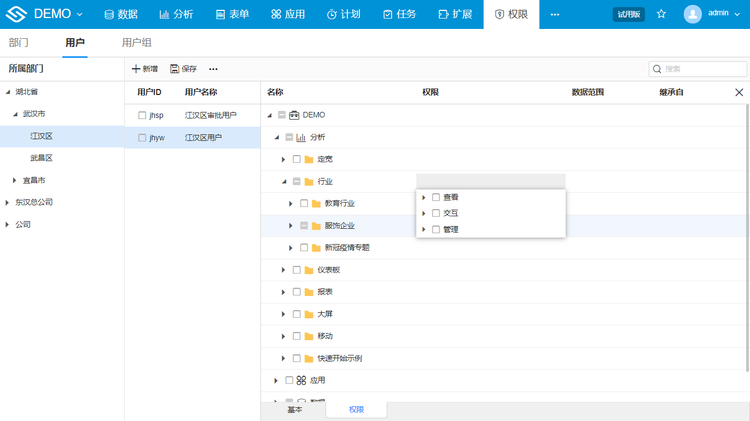Expand the 查看 permission arrow

click(x=424, y=197)
